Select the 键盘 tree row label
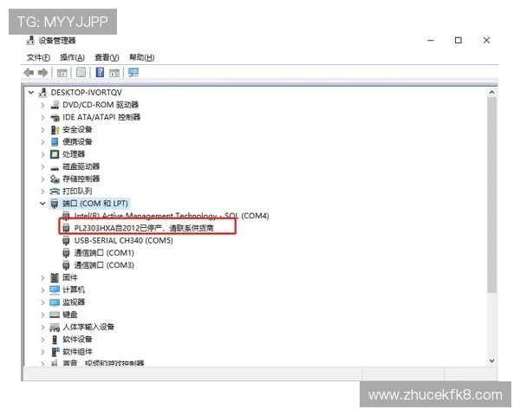 pyautogui.click(x=70, y=315)
